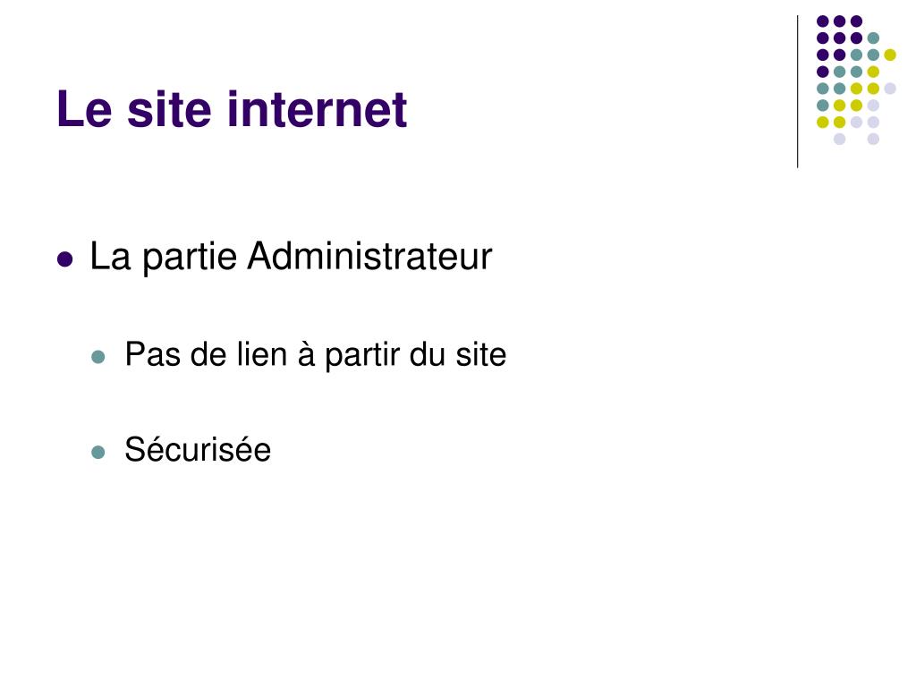916x687 pixels.
Task: Click the word "internet" in the title
Action: [318, 109]
